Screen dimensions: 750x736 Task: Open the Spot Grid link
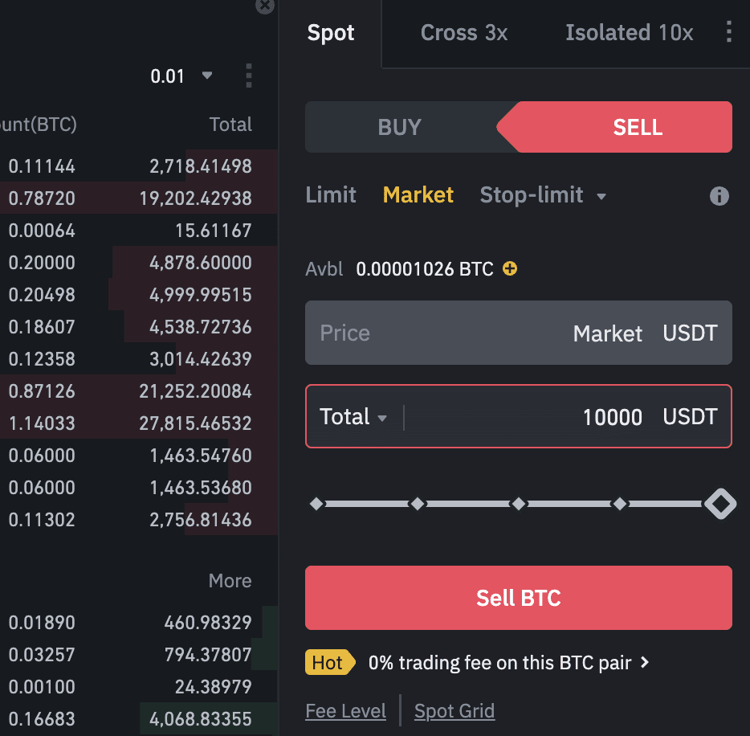click(x=454, y=711)
